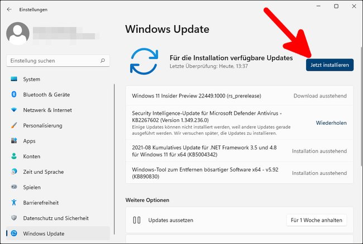Click the pause icon beside Updates aussetzen
The width and height of the screenshot is (363, 244).
[137, 220]
